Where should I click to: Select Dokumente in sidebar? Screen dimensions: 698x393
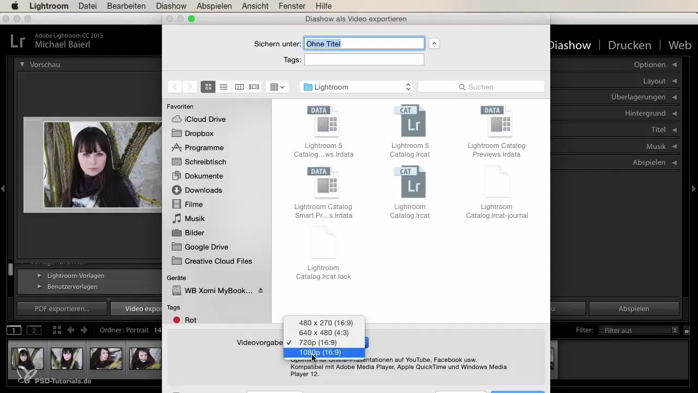click(x=203, y=176)
